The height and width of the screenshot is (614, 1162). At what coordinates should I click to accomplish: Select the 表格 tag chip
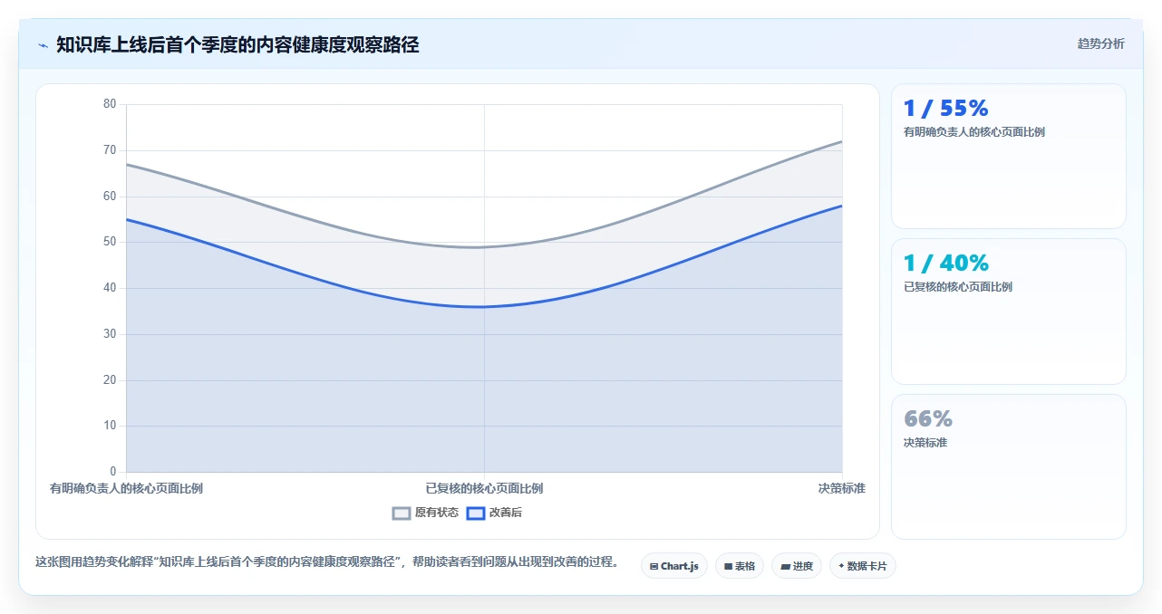tap(740, 566)
